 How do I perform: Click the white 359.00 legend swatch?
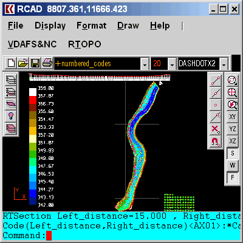[x=33, y=92]
